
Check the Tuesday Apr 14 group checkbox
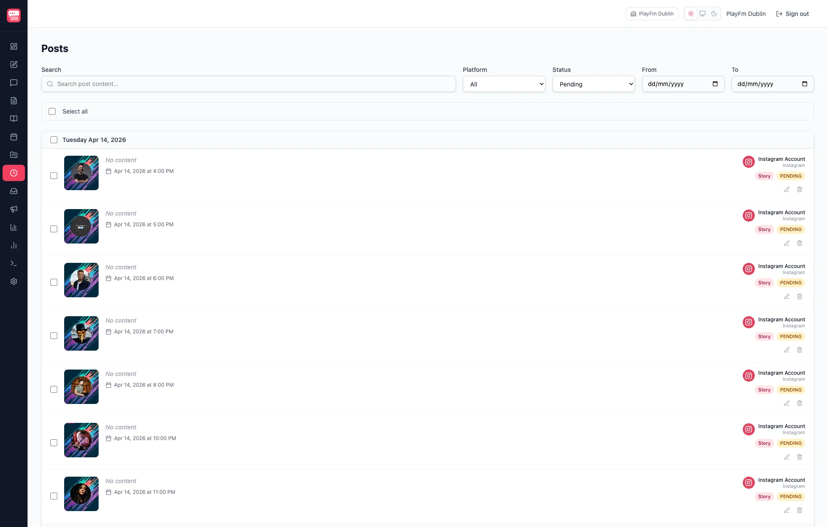click(54, 139)
